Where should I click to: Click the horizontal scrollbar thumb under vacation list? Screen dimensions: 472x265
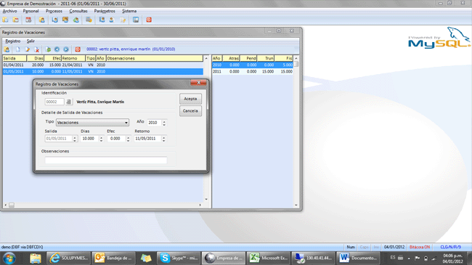tap(12, 205)
